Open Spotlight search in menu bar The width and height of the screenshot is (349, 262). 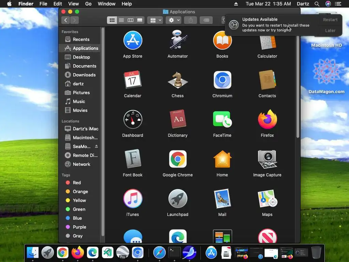(x=317, y=4)
